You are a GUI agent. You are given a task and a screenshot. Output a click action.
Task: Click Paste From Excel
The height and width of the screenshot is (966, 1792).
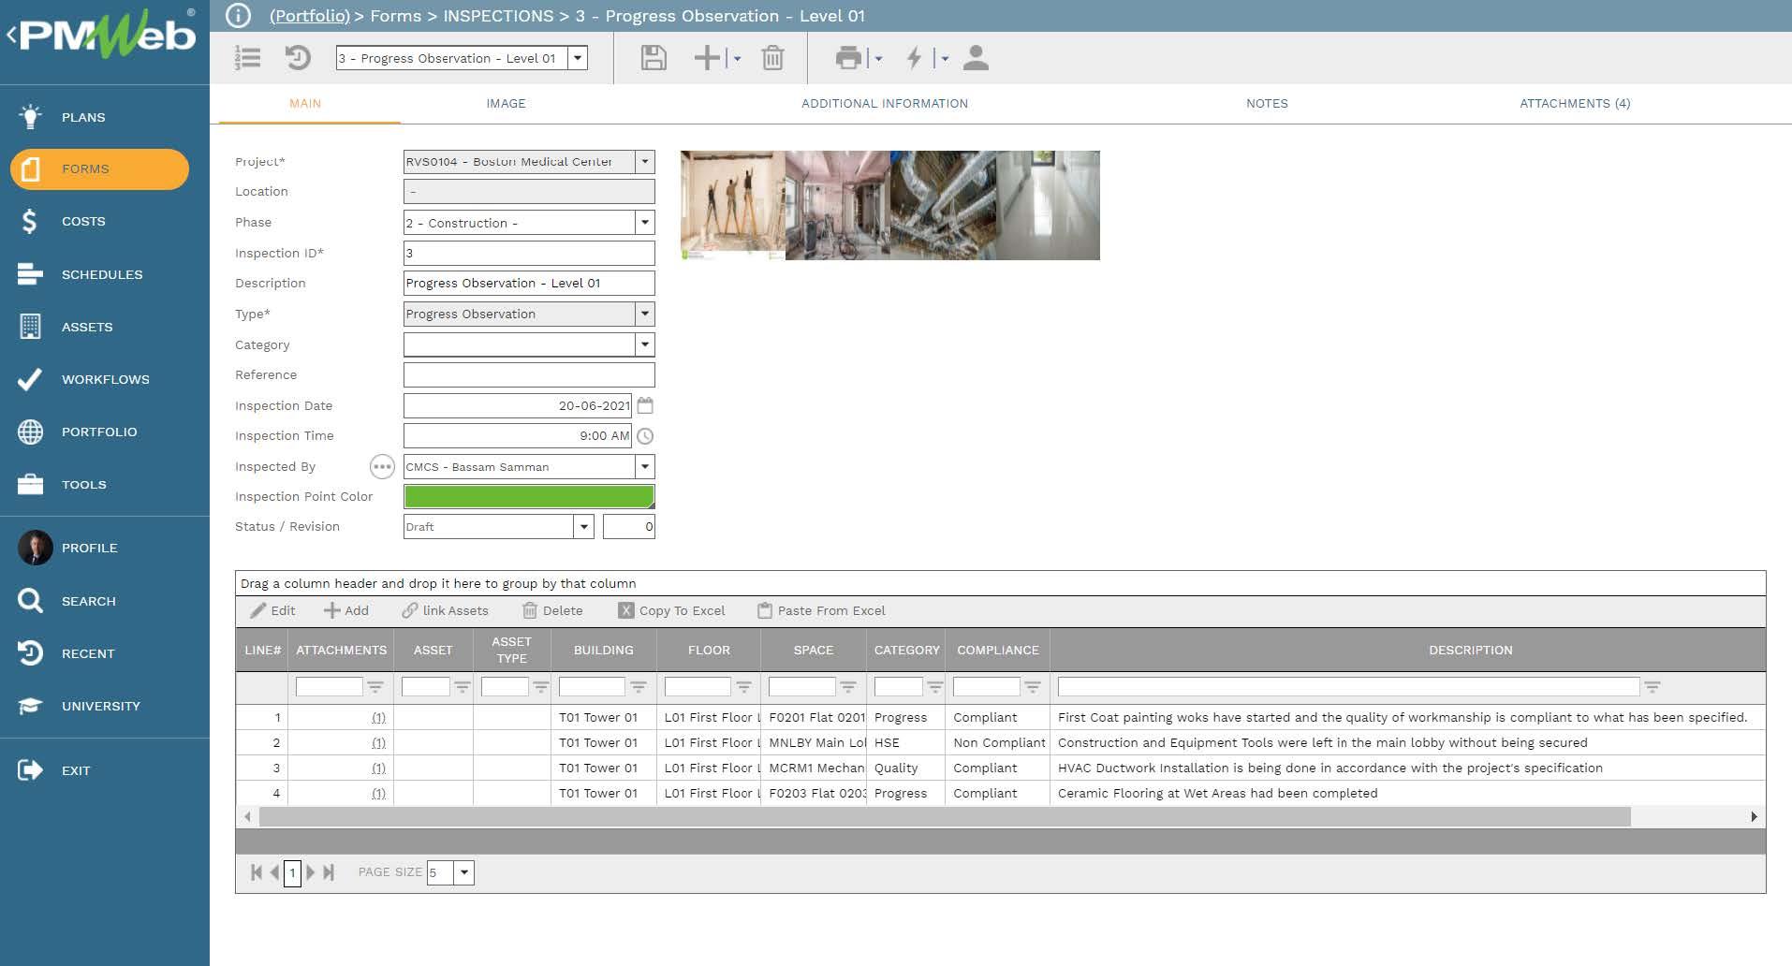(x=821, y=610)
